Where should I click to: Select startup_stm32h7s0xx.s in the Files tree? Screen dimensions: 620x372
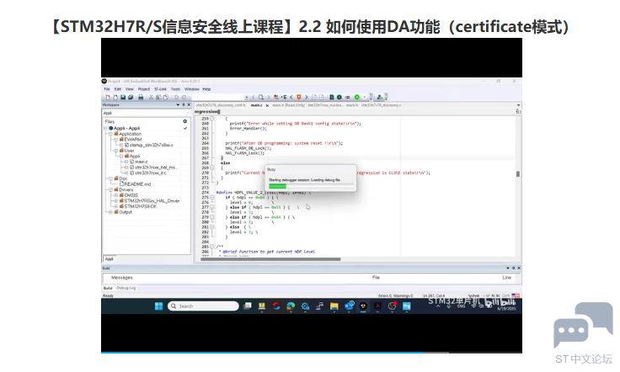point(151,145)
